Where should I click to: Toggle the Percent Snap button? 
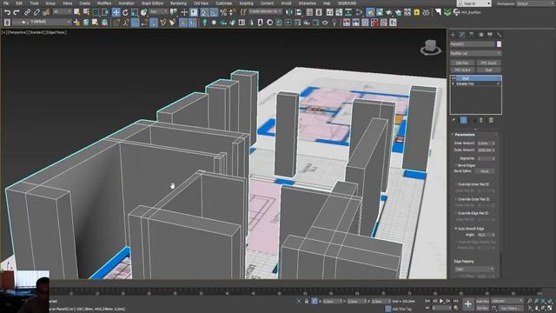click(x=223, y=12)
